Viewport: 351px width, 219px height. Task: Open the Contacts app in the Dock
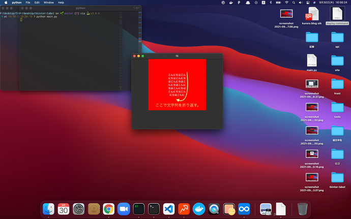coord(94,209)
